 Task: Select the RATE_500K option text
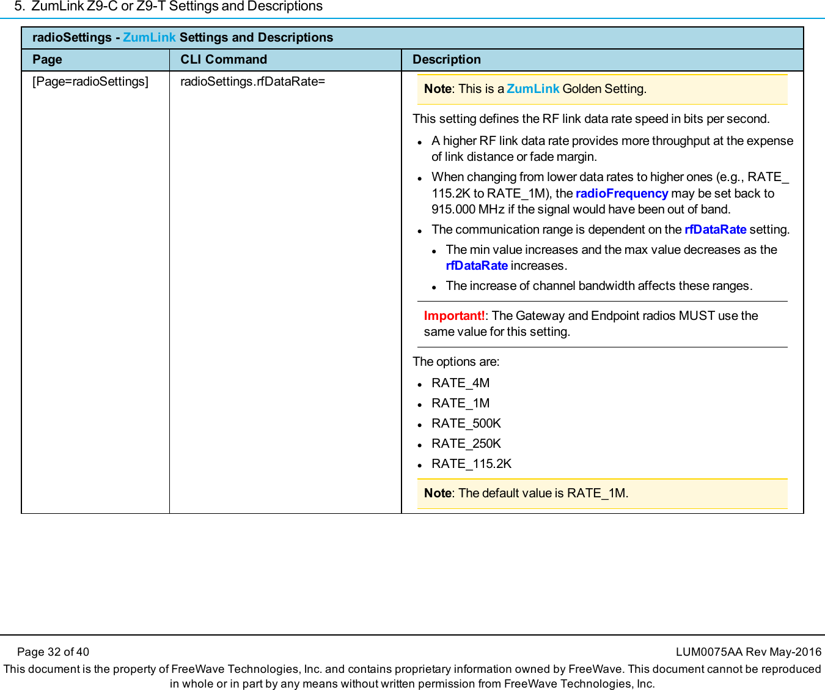click(x=466, y=423)
